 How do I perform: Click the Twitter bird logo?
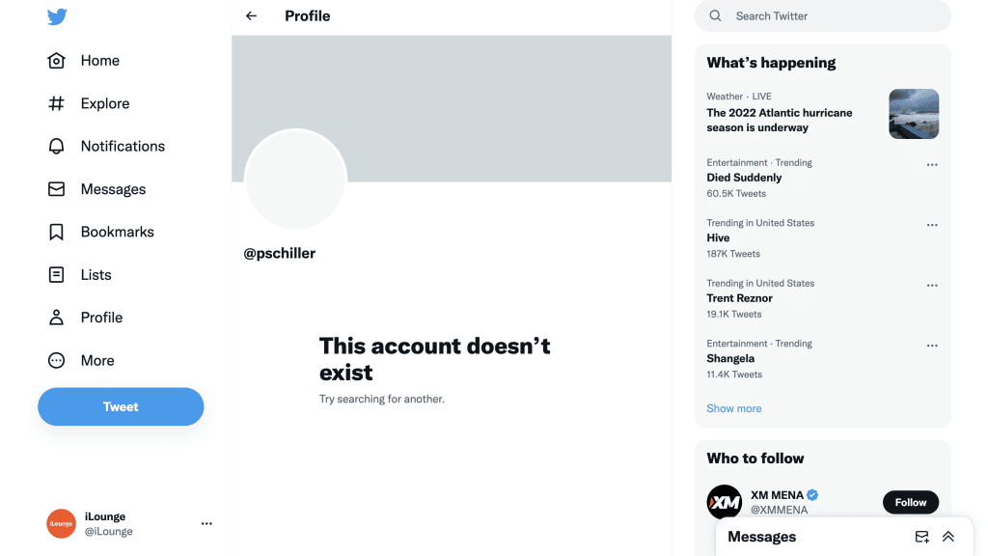[57, 16]
